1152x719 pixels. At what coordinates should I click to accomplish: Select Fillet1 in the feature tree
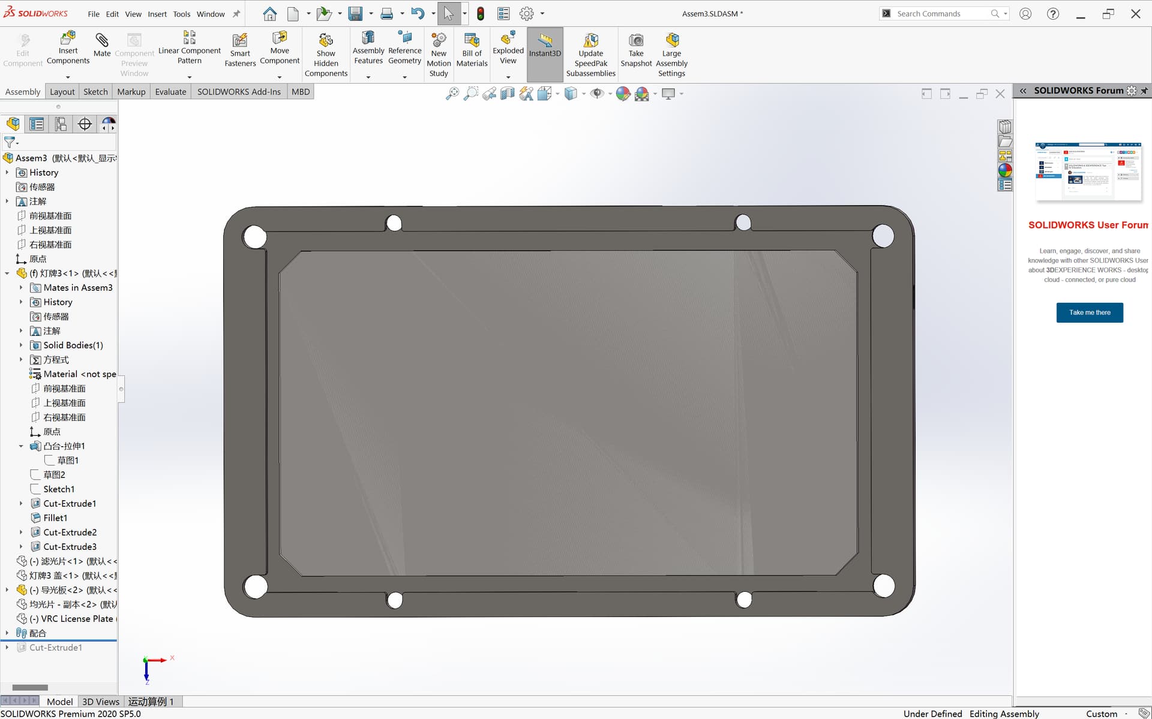point(55,518)
